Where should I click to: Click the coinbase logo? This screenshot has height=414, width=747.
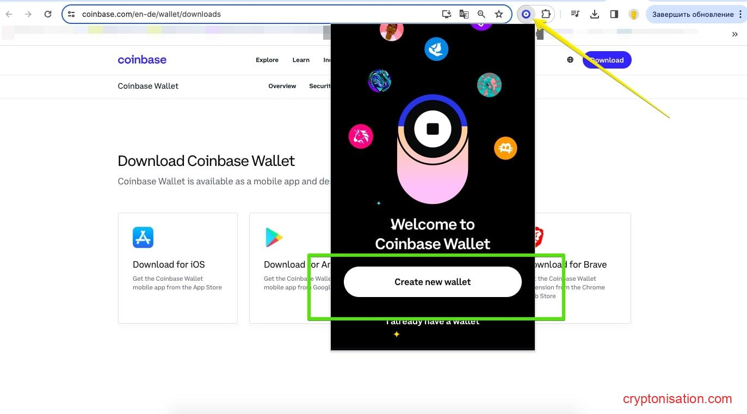[142, 60]
